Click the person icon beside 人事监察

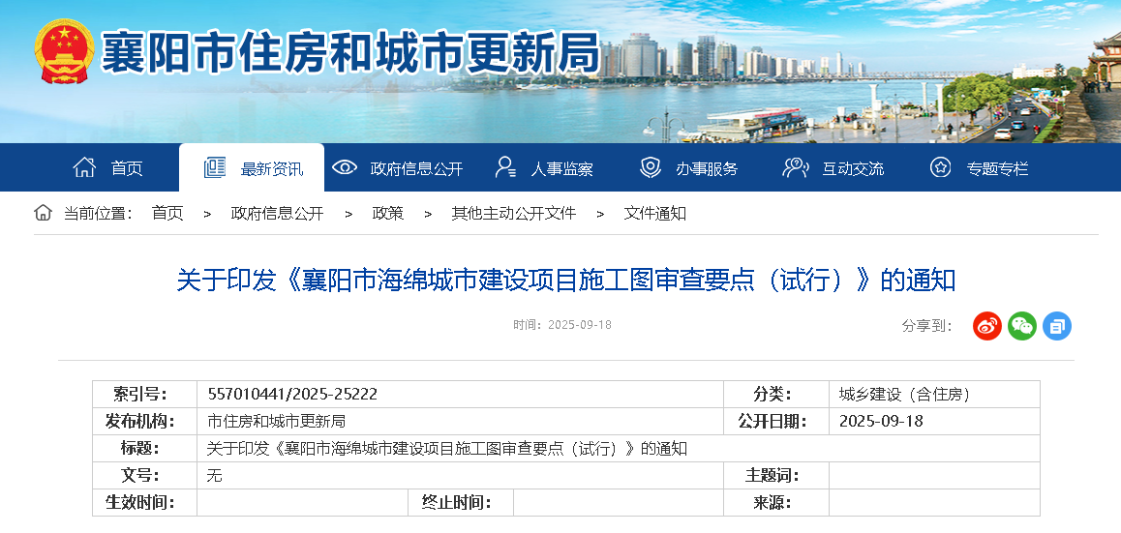[505, 168]
